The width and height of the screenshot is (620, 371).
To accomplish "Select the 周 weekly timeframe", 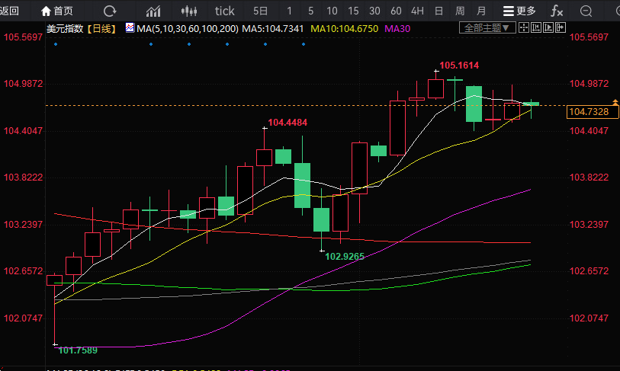I will 460,11.
